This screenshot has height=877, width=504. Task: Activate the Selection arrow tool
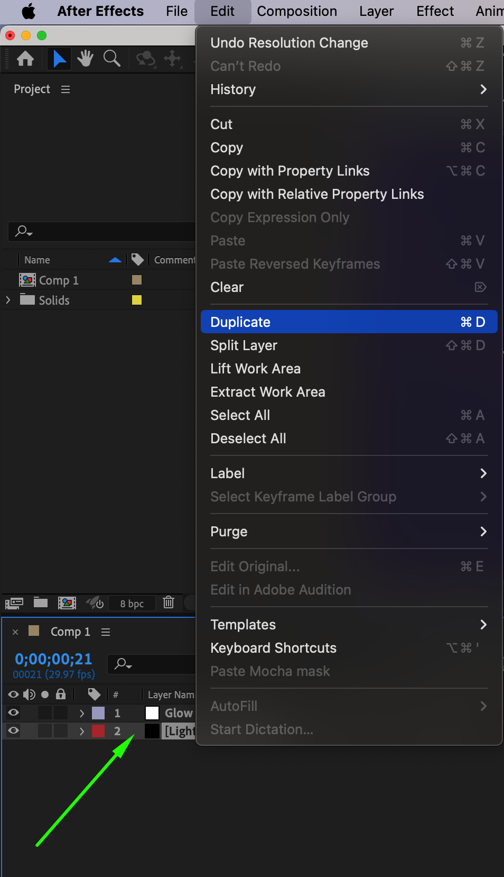tap(59, 59)
